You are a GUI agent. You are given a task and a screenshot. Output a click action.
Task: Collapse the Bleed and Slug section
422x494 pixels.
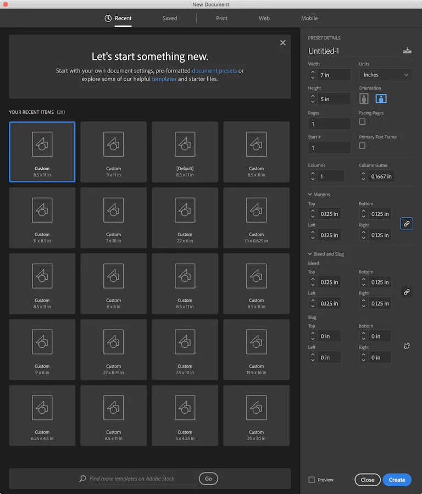click(310, 254)
